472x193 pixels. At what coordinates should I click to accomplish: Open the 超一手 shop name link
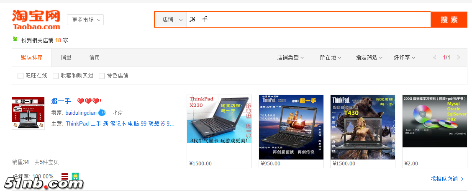pos(61,101)
